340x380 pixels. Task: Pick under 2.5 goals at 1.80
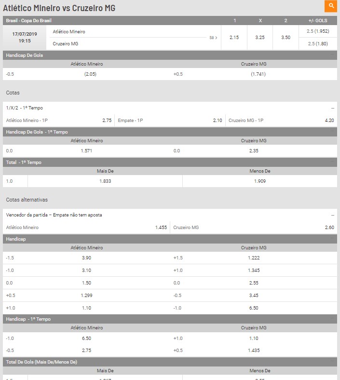point(318,43)
